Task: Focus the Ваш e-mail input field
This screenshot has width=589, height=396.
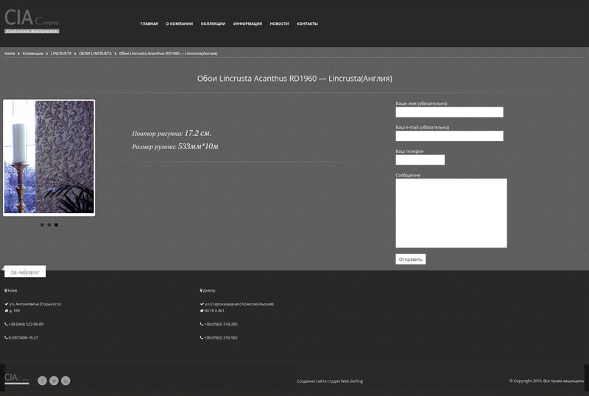Action: 449,136
